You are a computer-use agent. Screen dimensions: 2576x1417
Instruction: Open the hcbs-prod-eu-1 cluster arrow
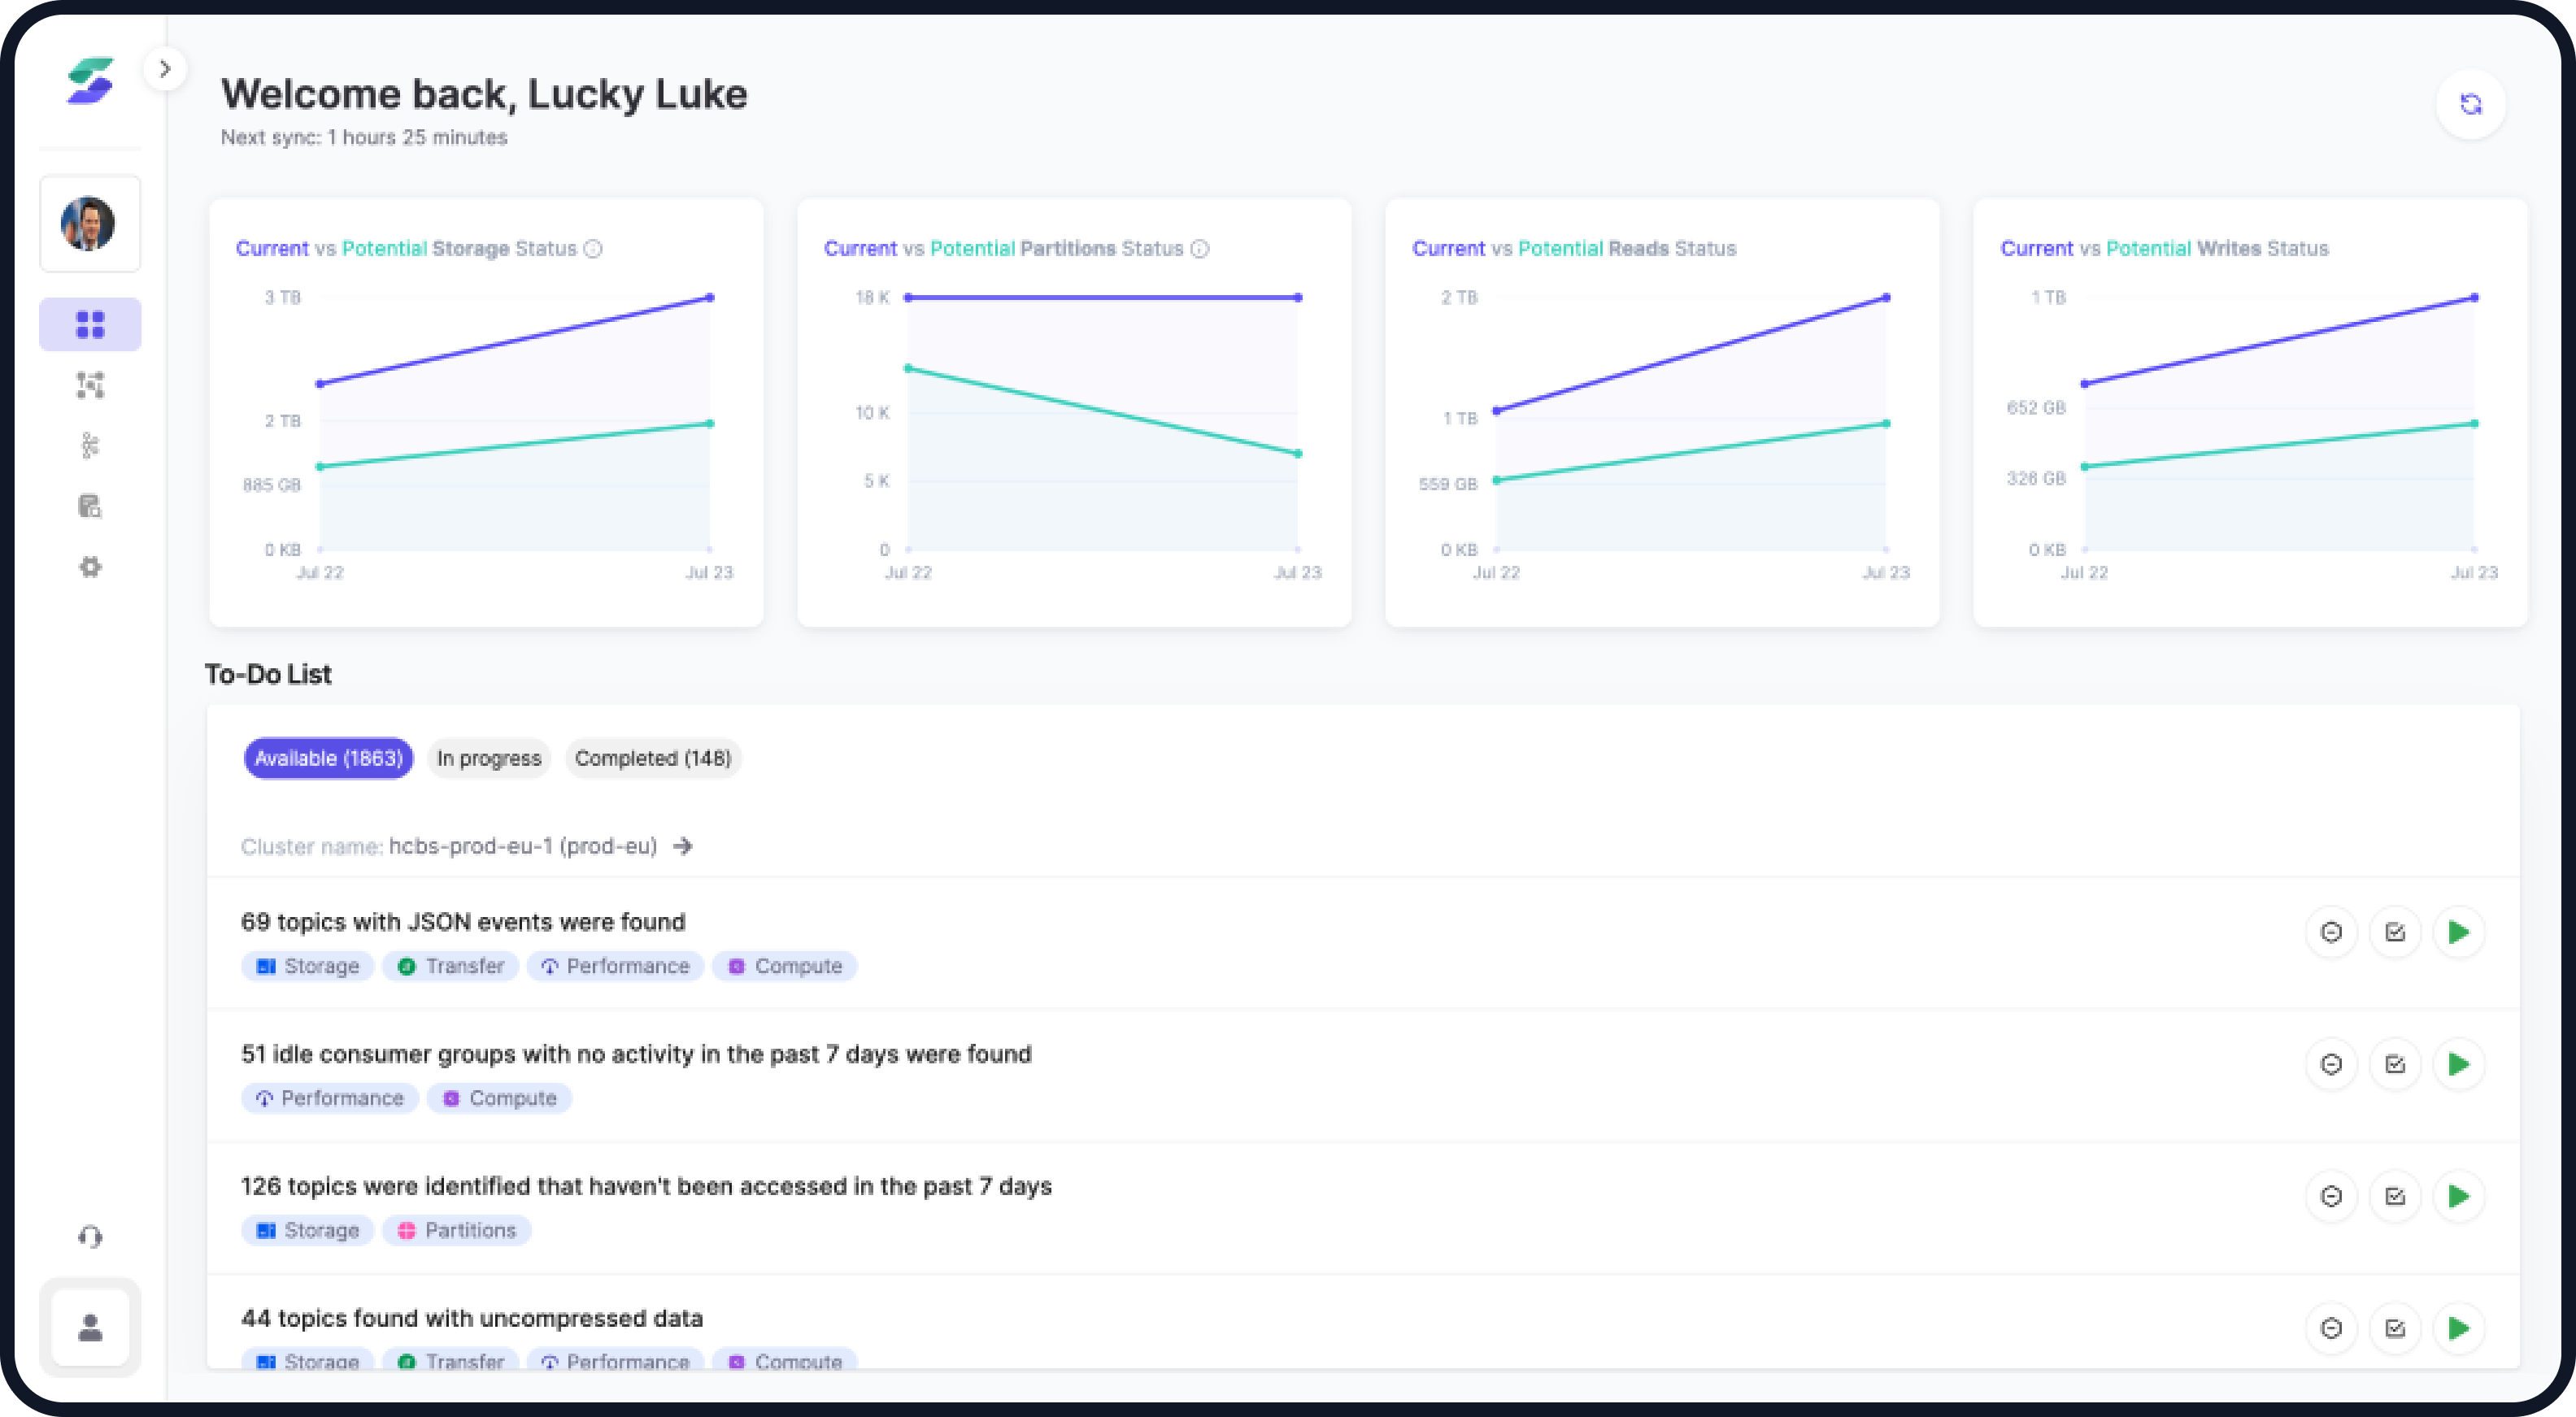click(683, 846)
